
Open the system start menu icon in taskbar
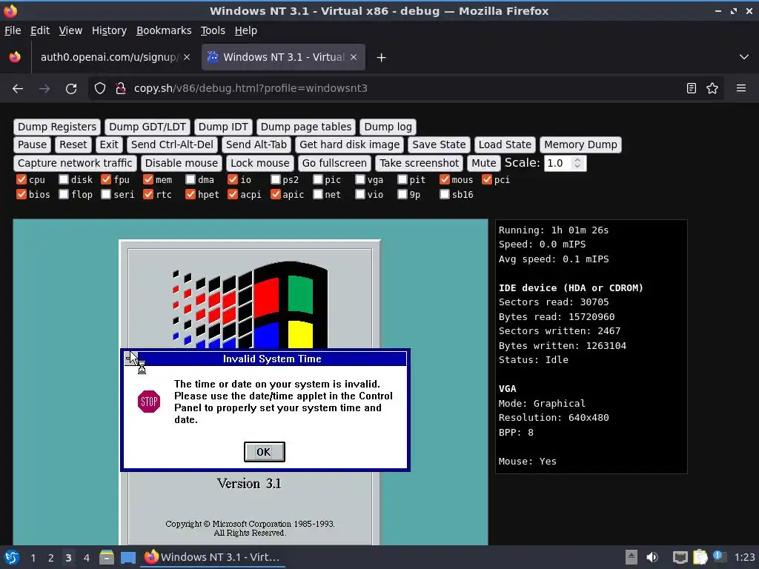click(x=12, y=557)
